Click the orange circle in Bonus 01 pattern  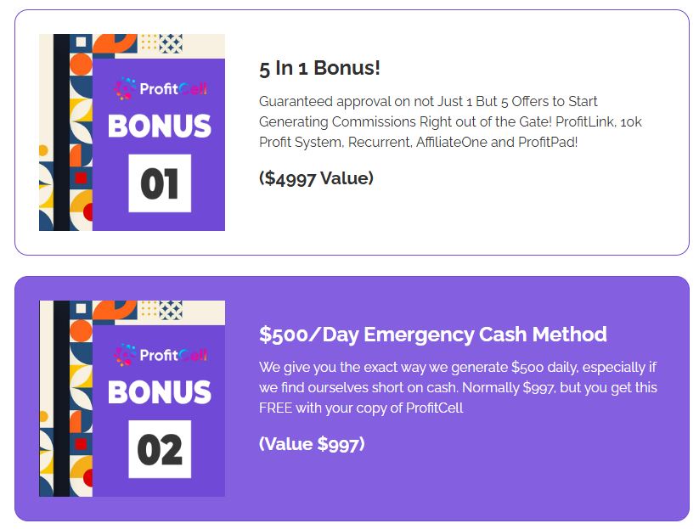[81, 65]
